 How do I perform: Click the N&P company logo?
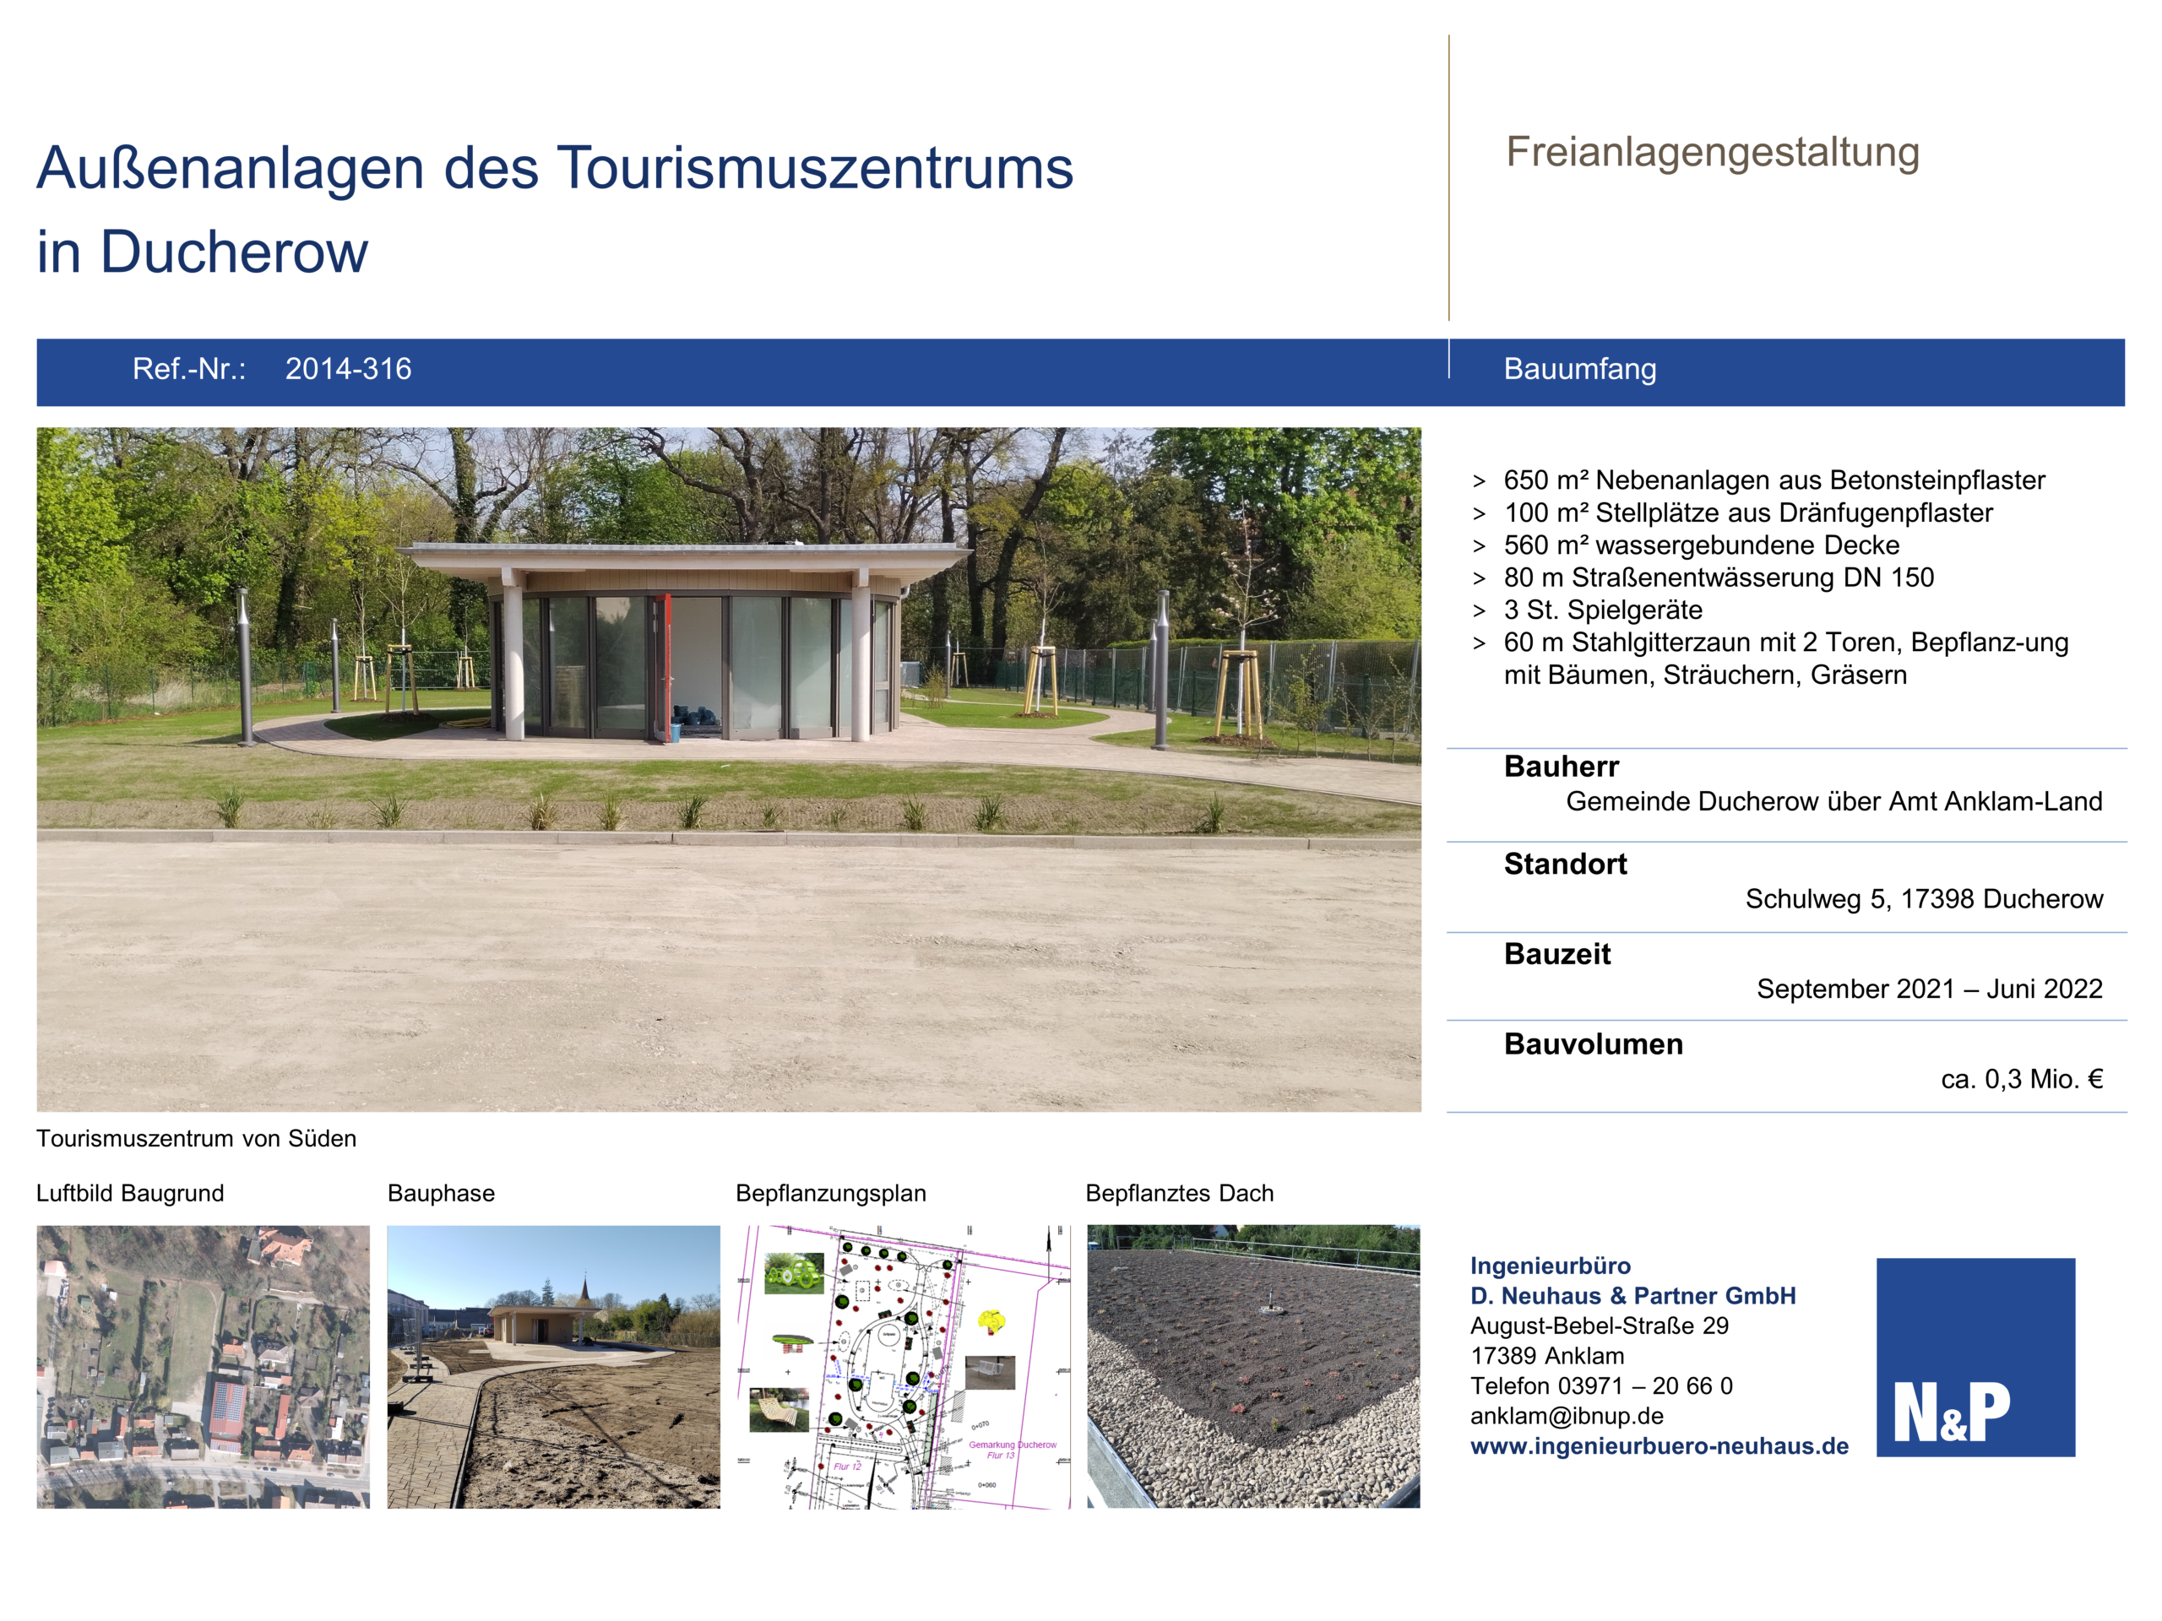point(1975,1356)
